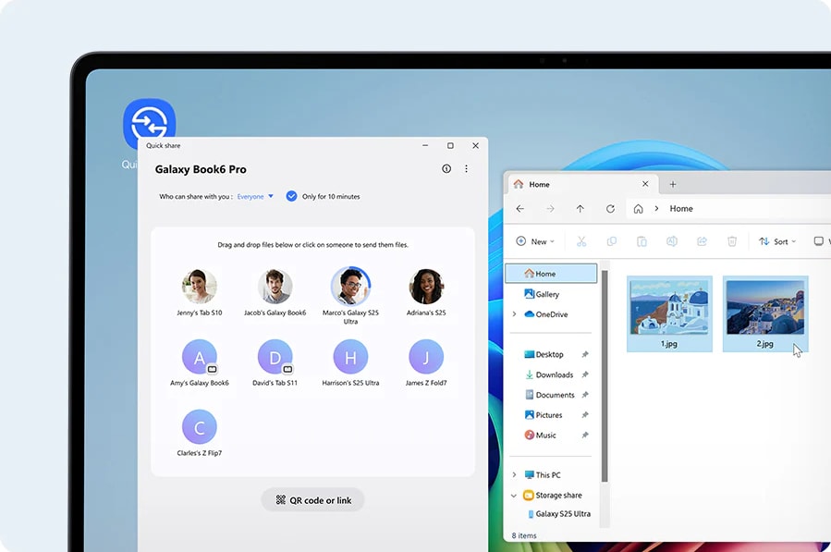Screen dimensions: 831x552
Task: Click the QR code or link button
Action: [312, 500]
